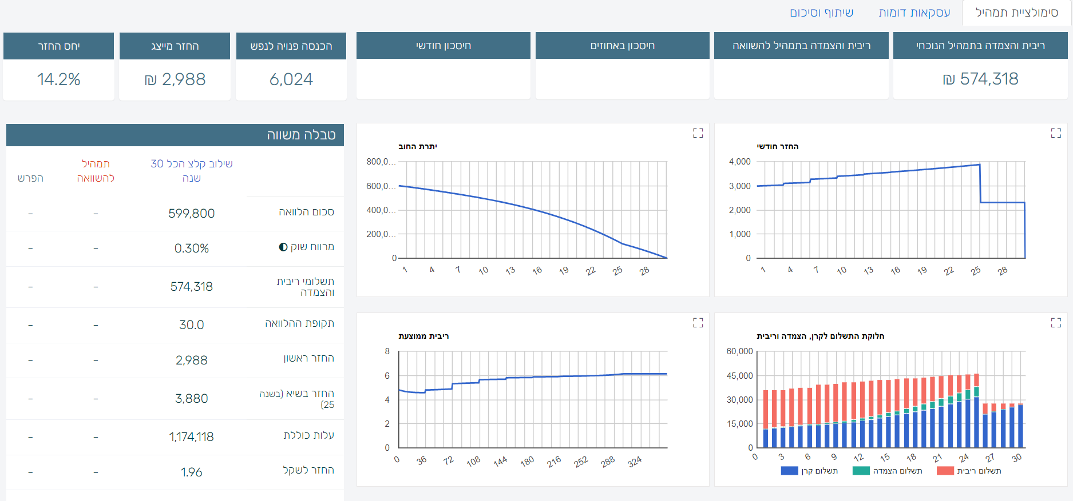The height and width of the screenshot is (501, 1073).
Task: Click the יחס החזר card header
Action: coord(59,46)
